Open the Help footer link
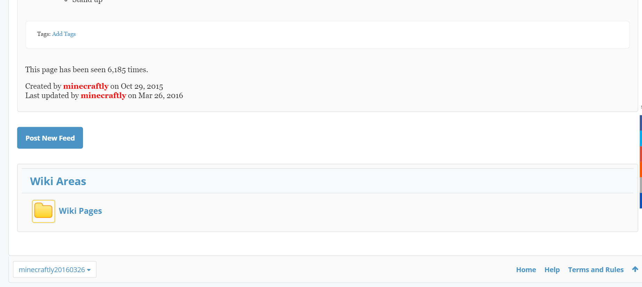The image size is (642, 287). [x=552, y=270]
